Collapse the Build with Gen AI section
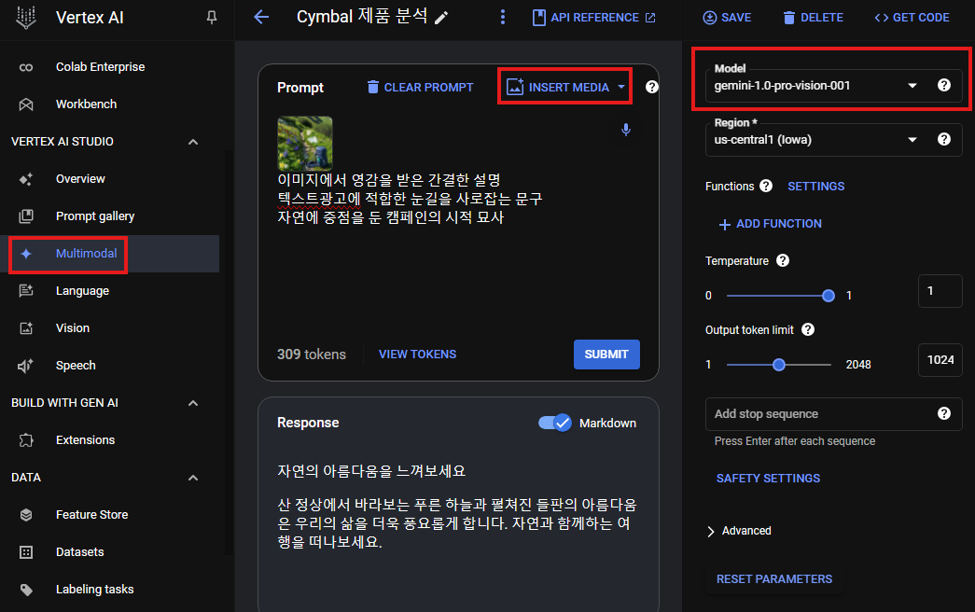The width and height of the screenshot is (975, 612). coord(193,403)
